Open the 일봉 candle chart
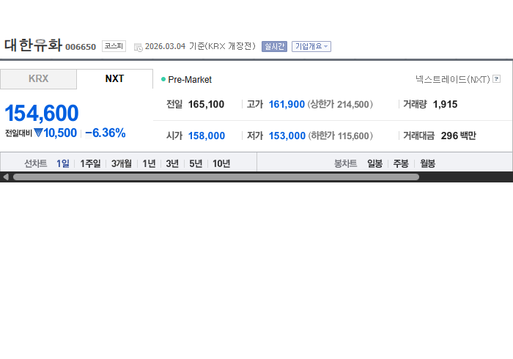This screenshot has width=513, height=359. (x=374, y=163)
